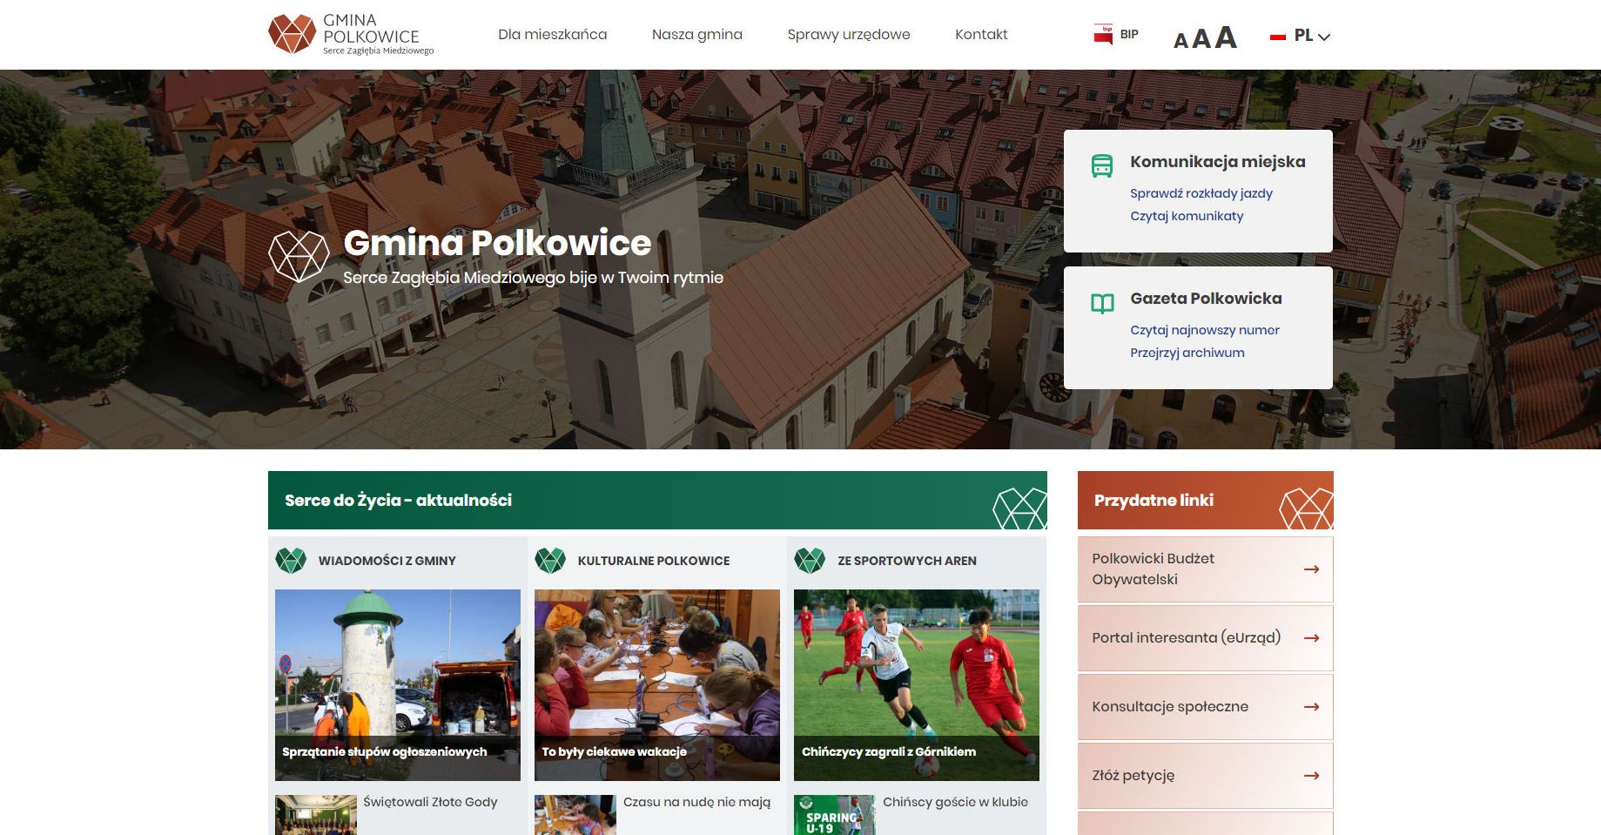
Task: Open BIP via the flag icon
Action: 1104,35
